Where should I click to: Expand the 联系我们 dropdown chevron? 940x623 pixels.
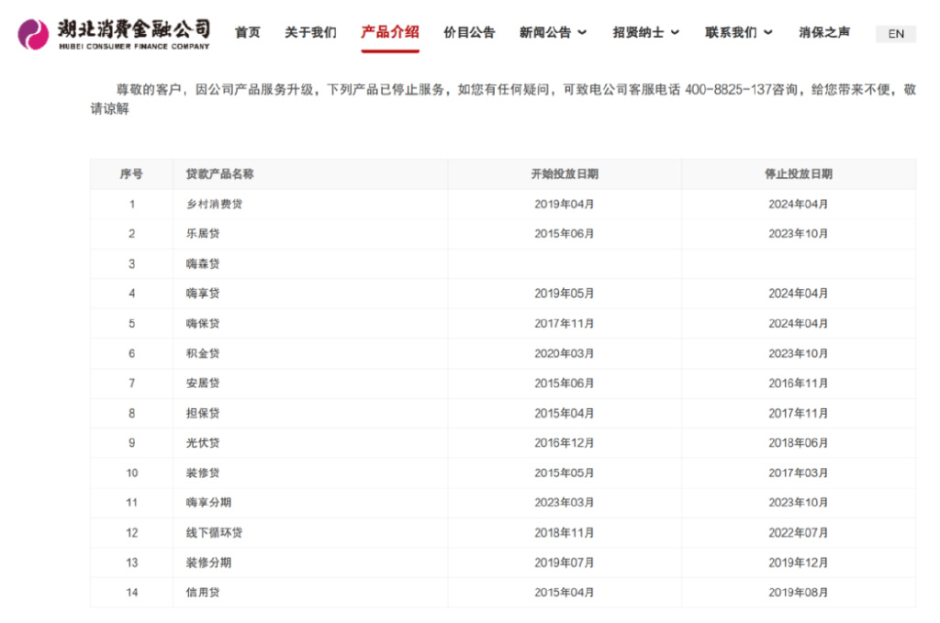[768, 33]
